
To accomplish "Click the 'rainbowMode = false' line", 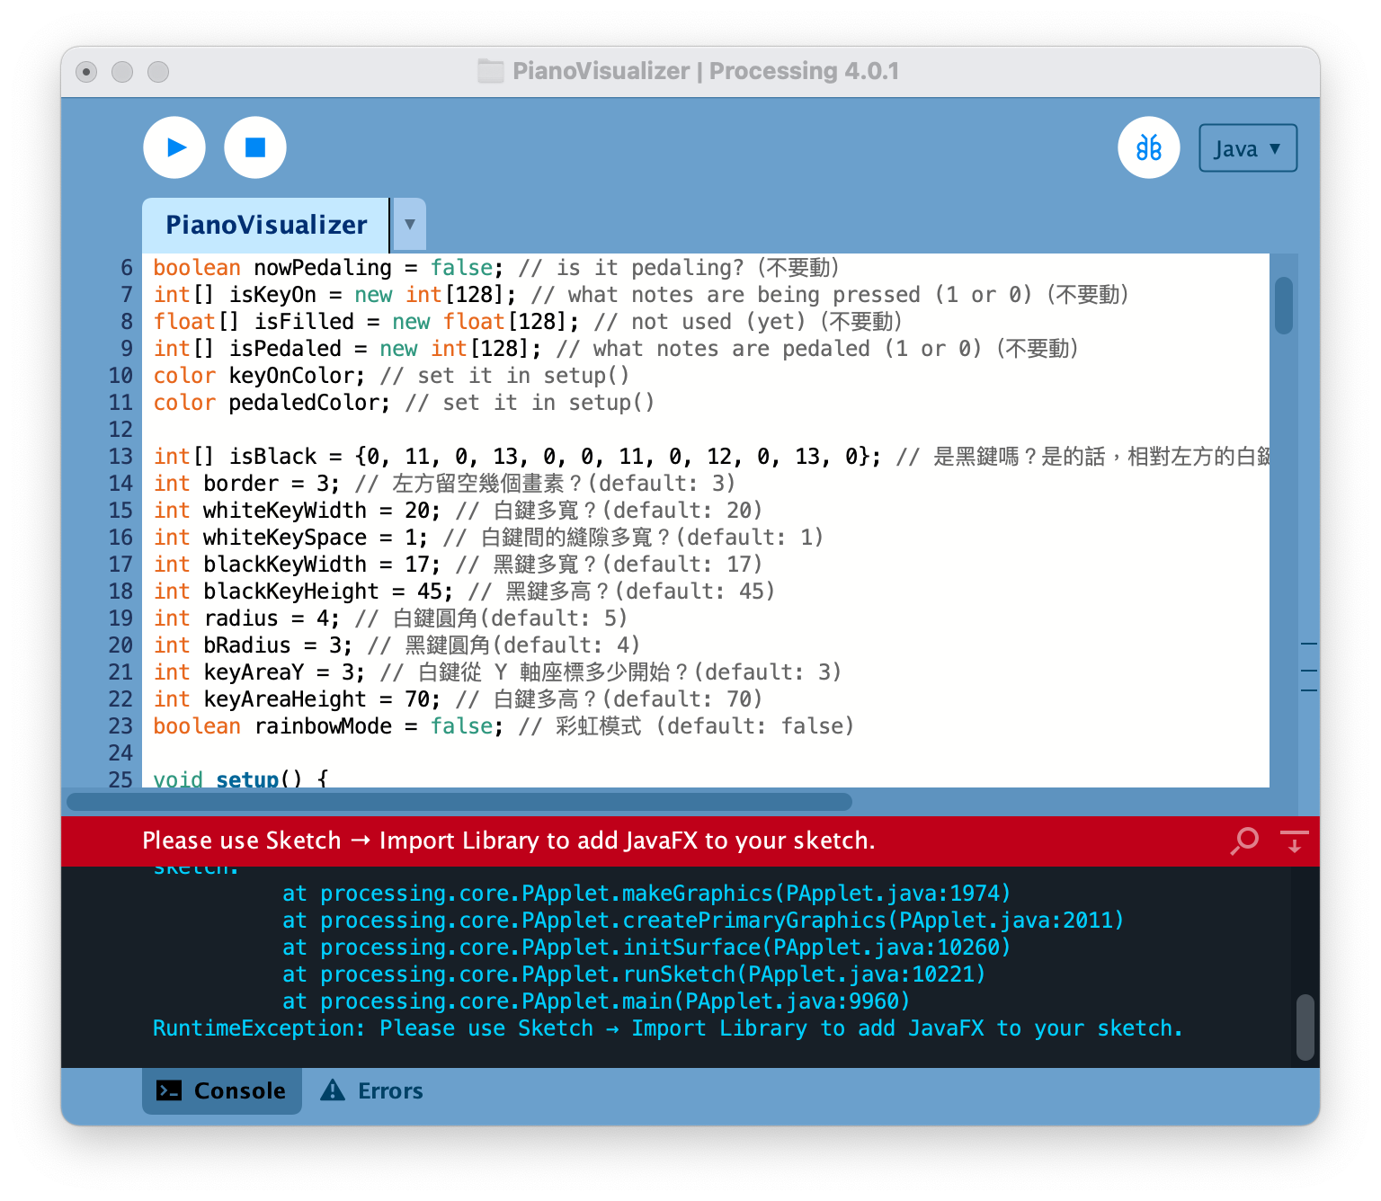I will [503, 726].
